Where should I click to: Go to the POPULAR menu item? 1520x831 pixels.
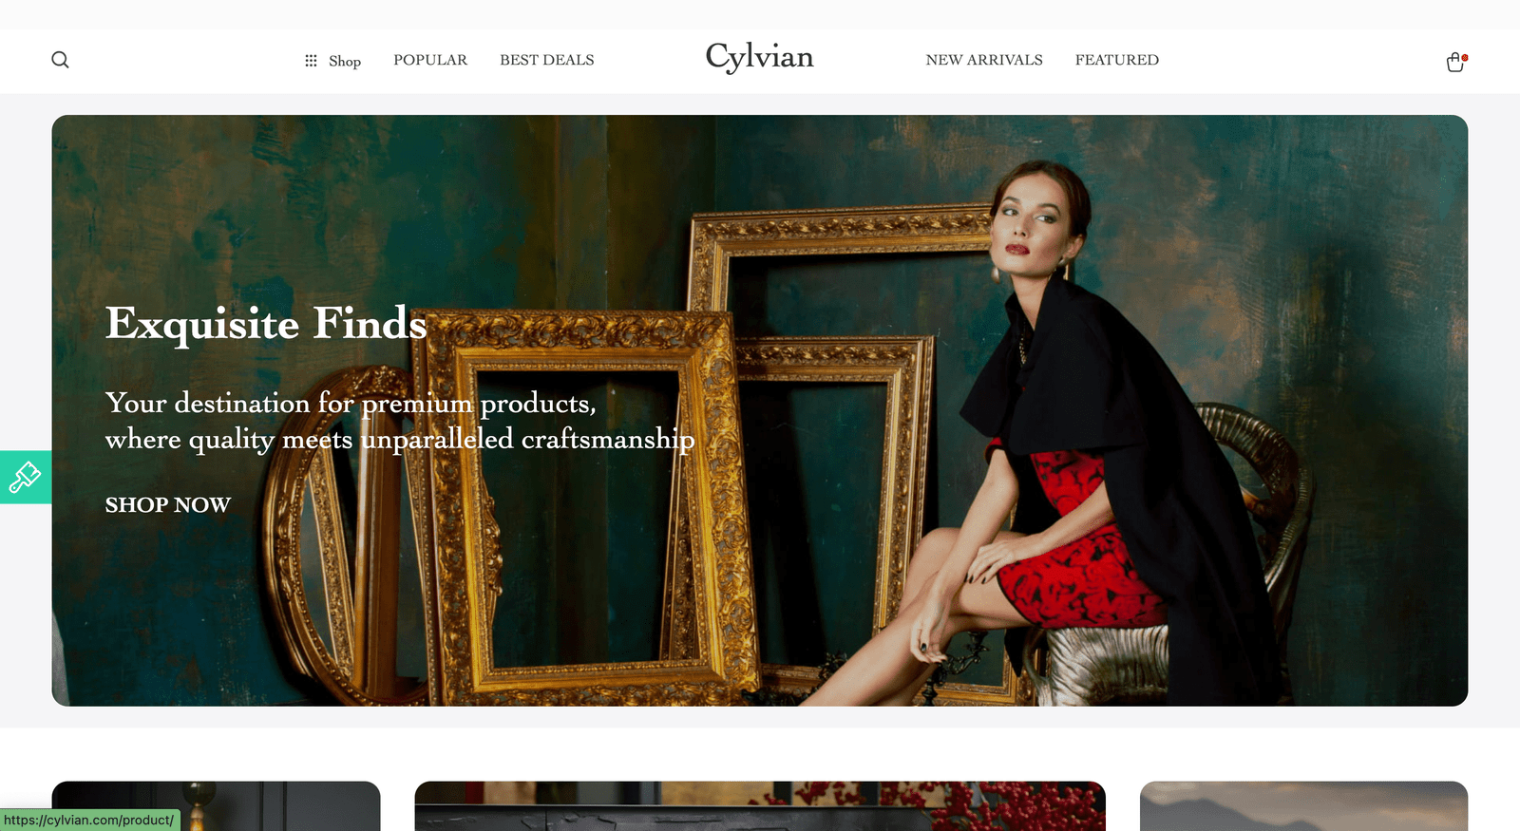[430, 60]
